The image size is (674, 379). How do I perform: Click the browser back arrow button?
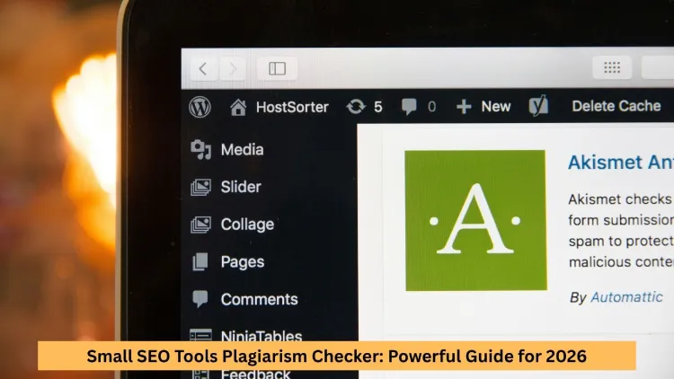203,68
